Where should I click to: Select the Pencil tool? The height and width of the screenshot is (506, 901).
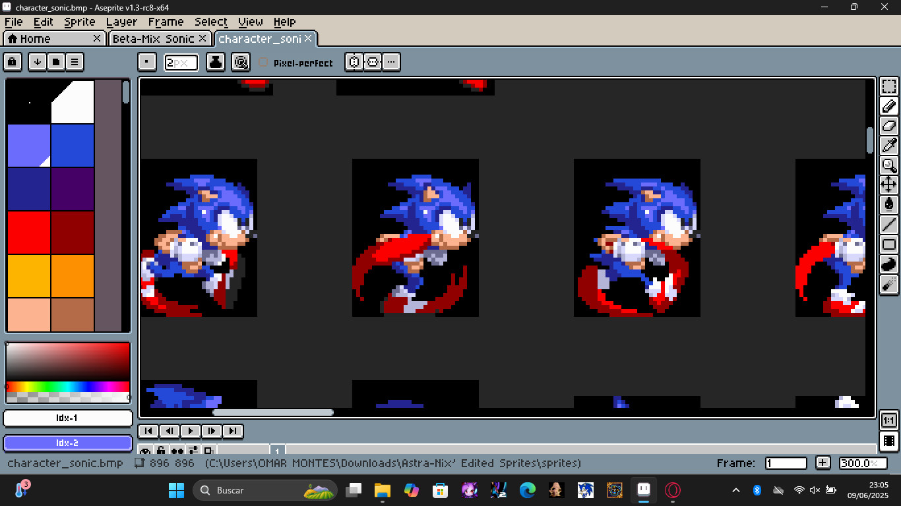[x=889, y=105]
